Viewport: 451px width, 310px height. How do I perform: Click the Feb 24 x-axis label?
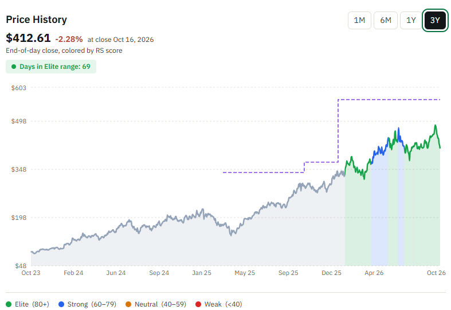click(x=73, y=273)
